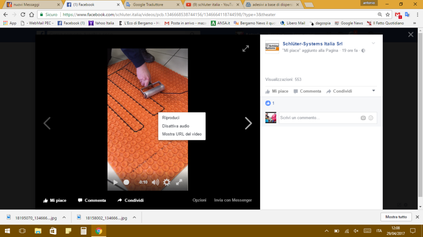423x237 pixels.
Task: Open the Calculator from the taskbar
Action: tap(83, 231)
